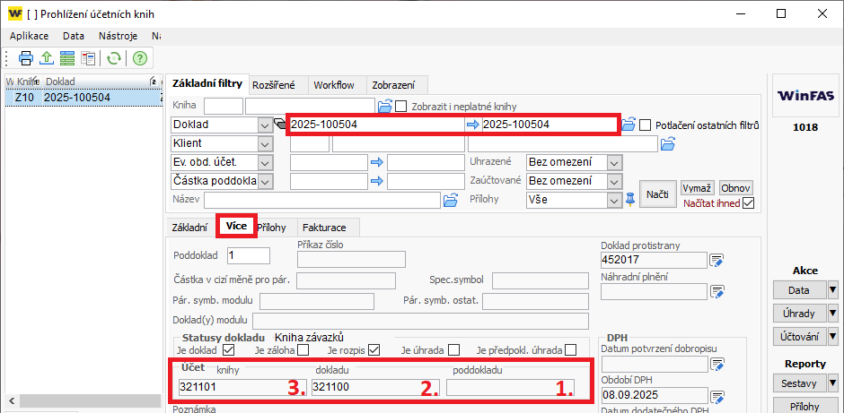Viewport: 844px width, 413px height.
Task: Click the green refresh arrows icon
Action: (114, 58)
